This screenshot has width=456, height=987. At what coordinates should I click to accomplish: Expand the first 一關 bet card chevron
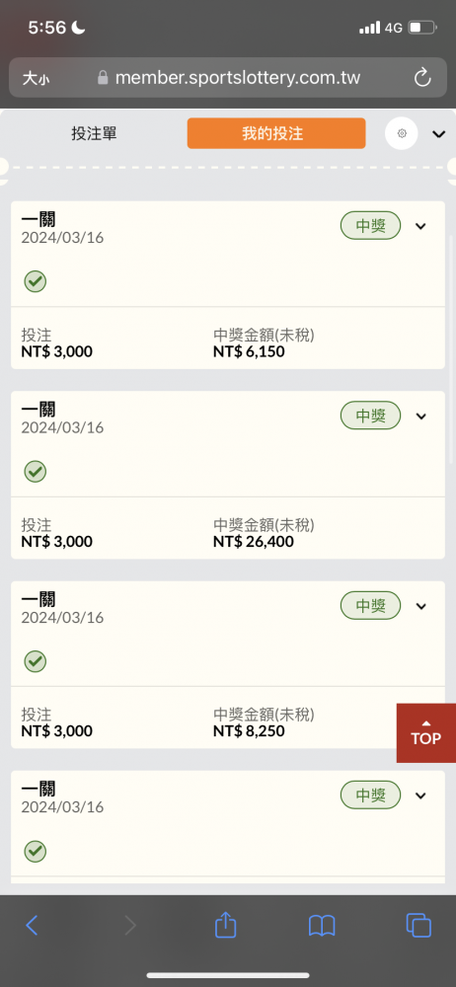[420, 226]
